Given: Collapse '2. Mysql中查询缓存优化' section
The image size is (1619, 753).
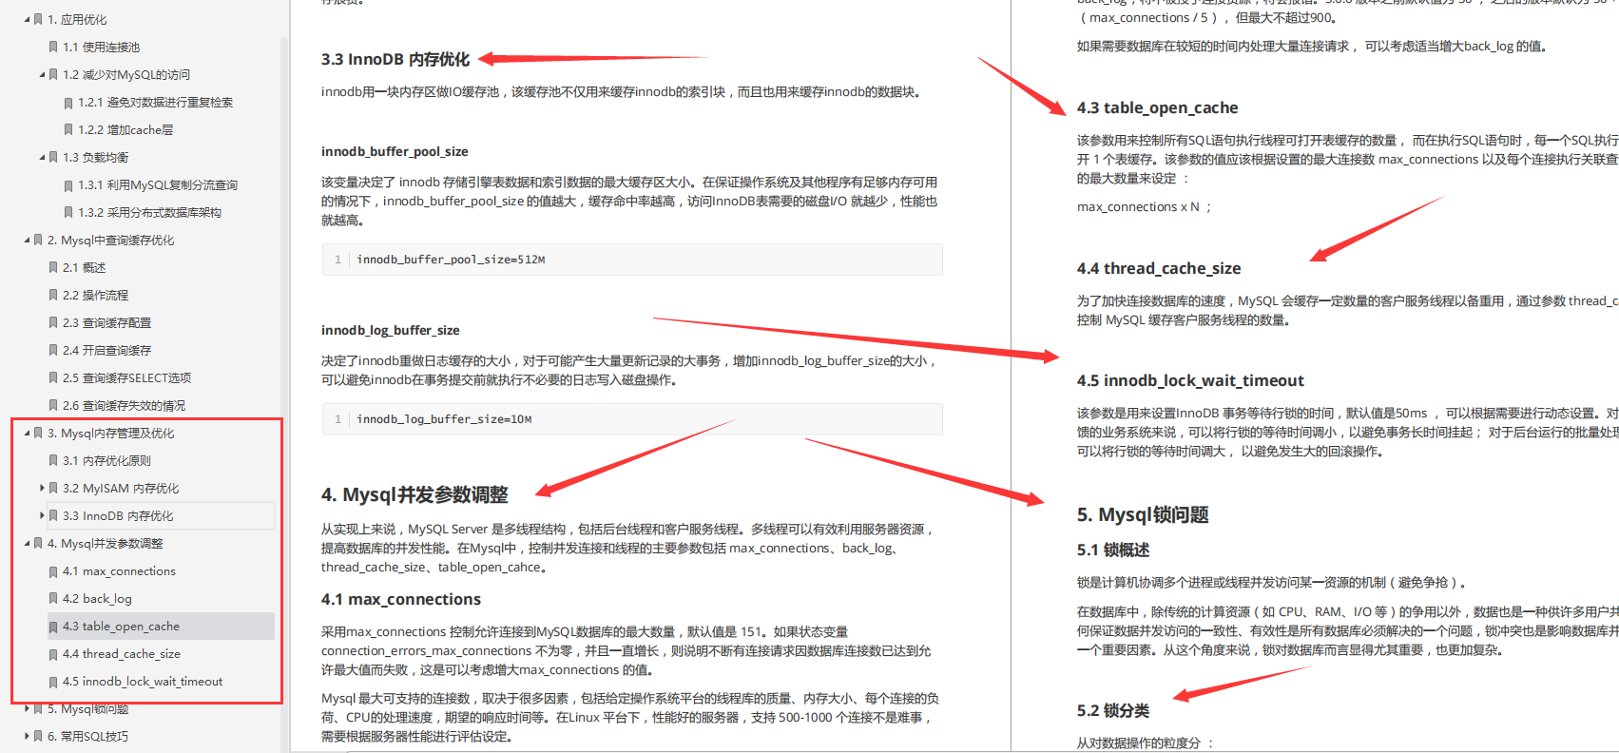Looking at the screenshot, I should pos(27,240).
